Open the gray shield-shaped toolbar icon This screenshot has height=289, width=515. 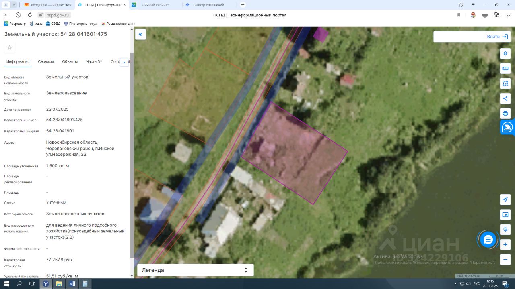tap(485, 15)
